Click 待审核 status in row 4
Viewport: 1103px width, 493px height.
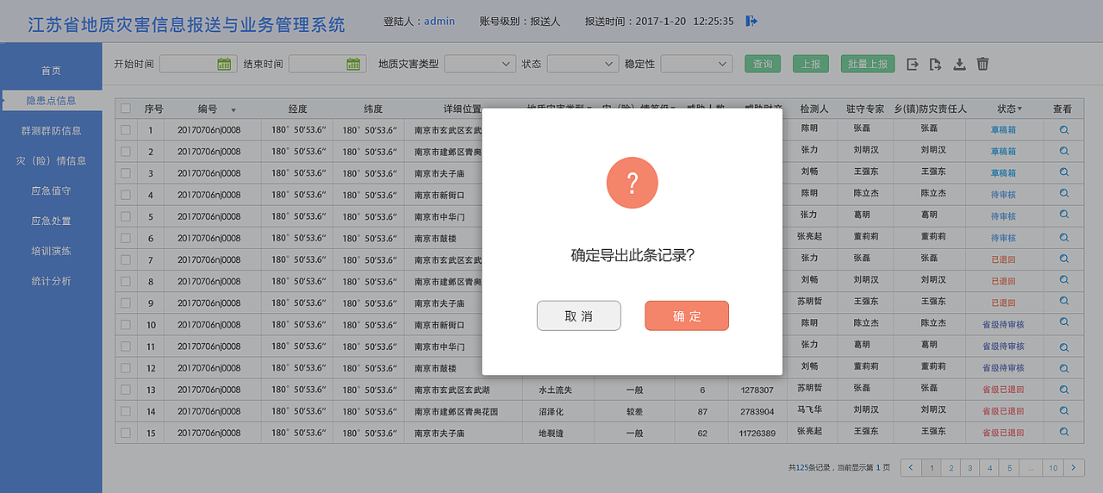pyautogui.click(x=1003, y=195)
